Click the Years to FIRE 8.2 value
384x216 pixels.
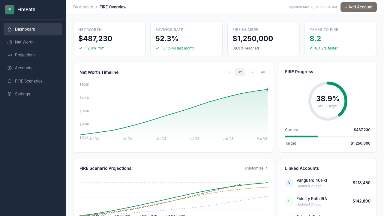coord(315,39)
